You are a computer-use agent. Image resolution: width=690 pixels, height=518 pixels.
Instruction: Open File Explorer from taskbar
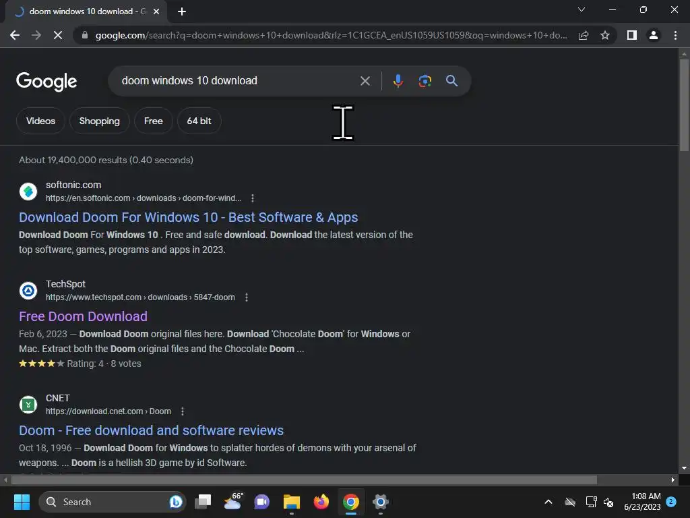291,502
